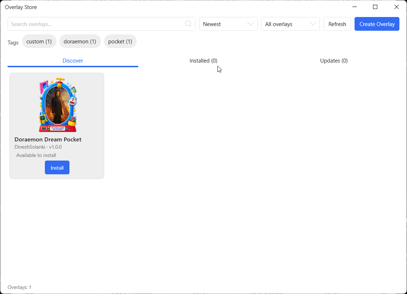Install the Doraemon Dream Pocket overlay

[x=57, y=168]
